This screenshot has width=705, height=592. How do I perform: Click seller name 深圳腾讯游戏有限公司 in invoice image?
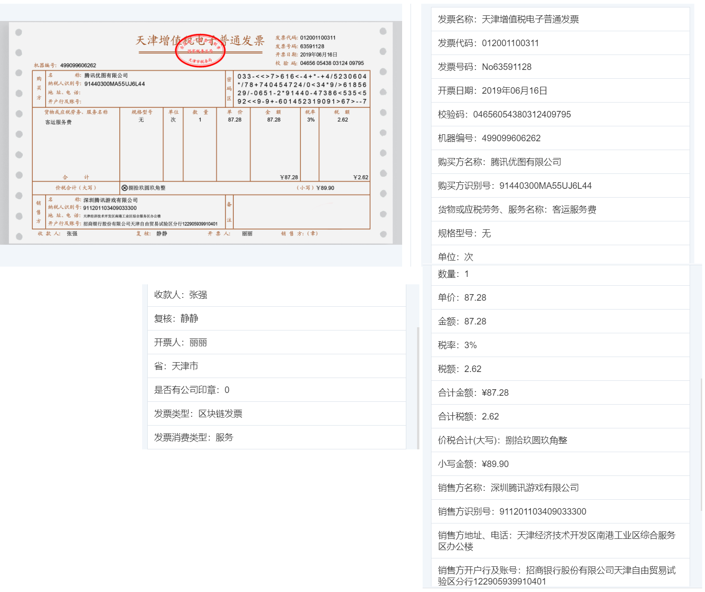(x=110, y=200)
